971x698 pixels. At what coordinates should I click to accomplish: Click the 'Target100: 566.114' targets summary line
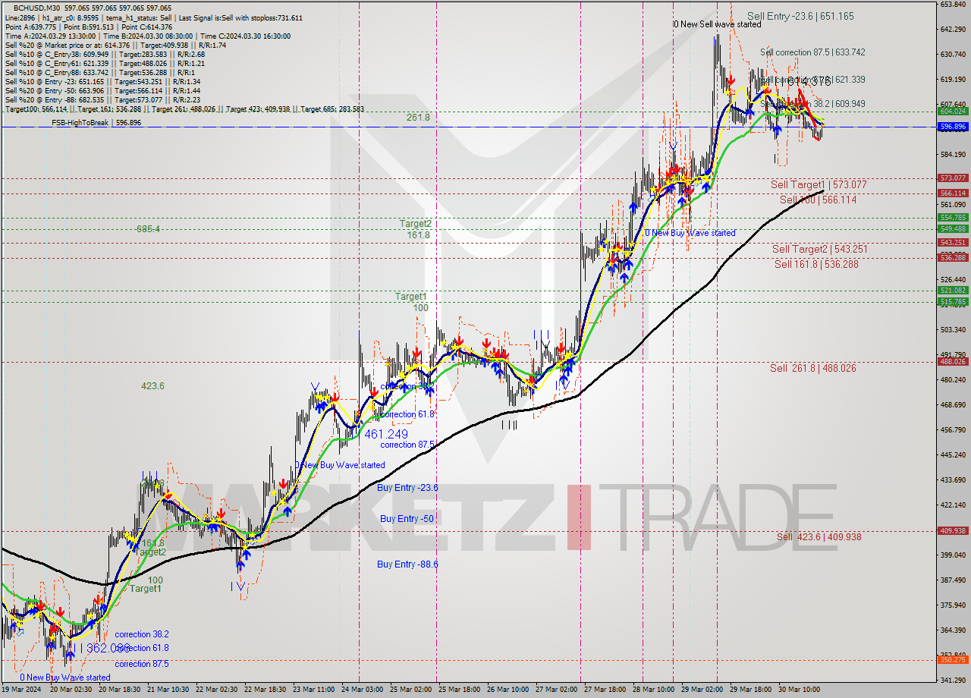pyautogui.click(x=184, y=108)
